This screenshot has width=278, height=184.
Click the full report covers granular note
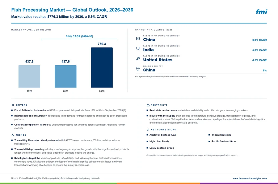(x=171, y=77)
